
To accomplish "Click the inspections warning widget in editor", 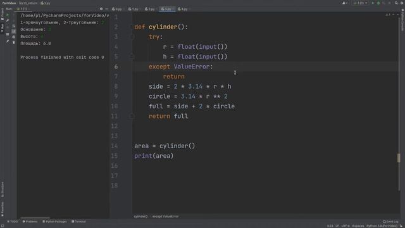I will [388, 15].
